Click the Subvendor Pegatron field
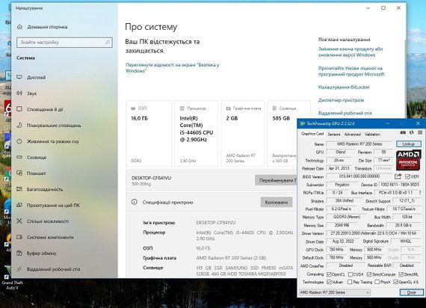426x308 pixels. point(342,185)
